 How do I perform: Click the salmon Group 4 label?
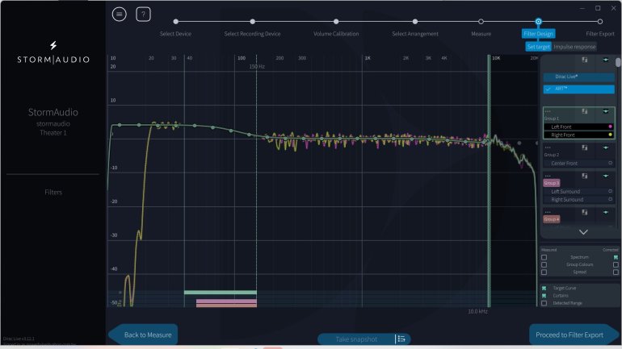(552, 218)
